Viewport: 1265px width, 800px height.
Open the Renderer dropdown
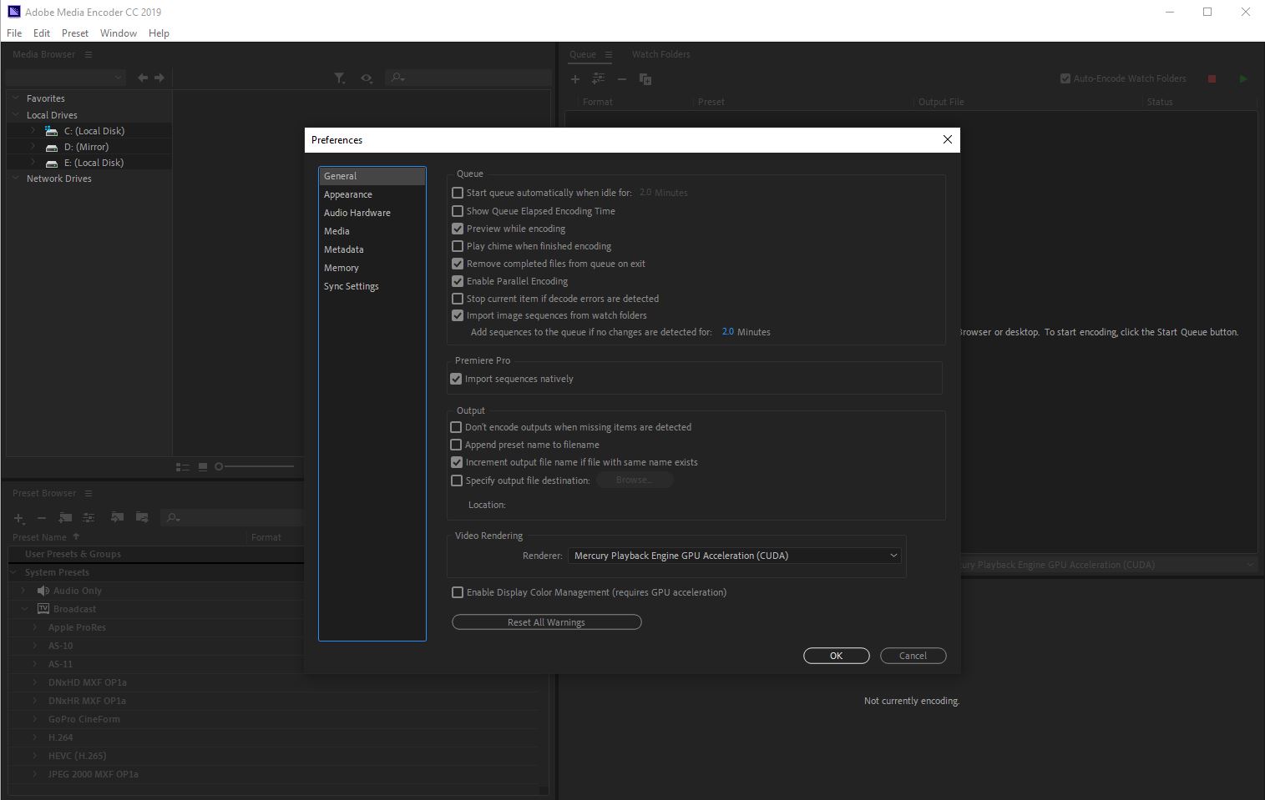click(x=892, y=555)
